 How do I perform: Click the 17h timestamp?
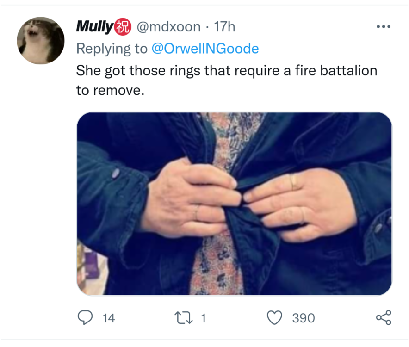tap(225, 26)
